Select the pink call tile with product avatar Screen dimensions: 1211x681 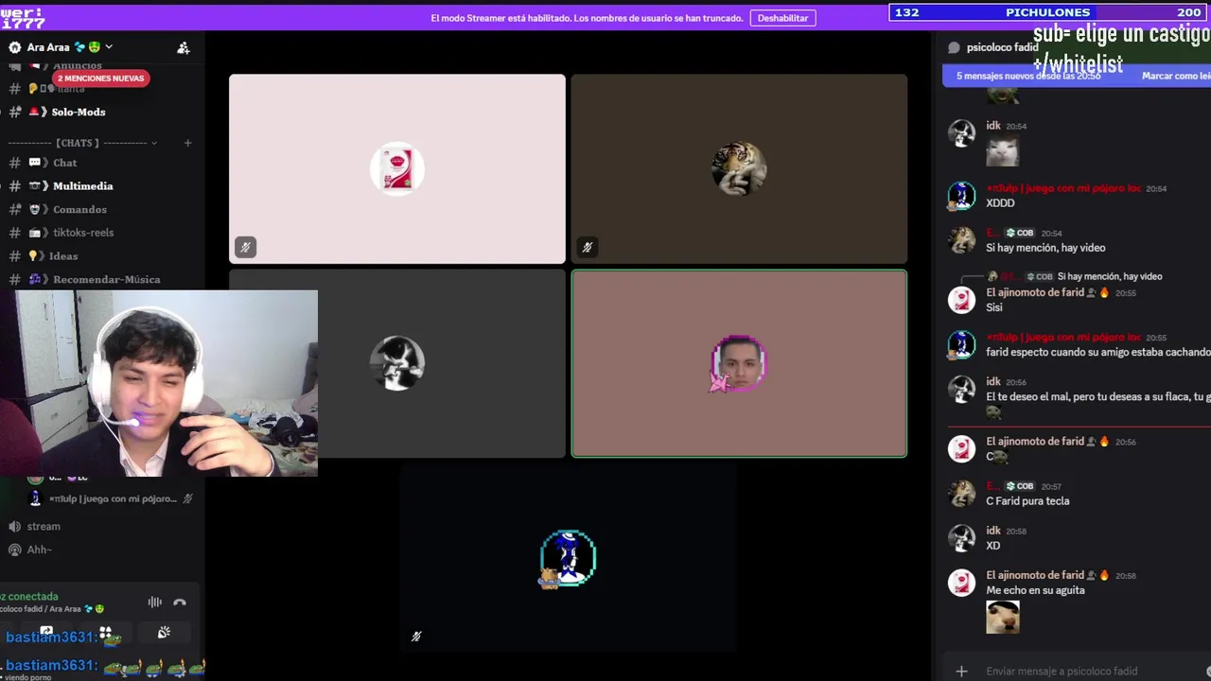(397, 168)
